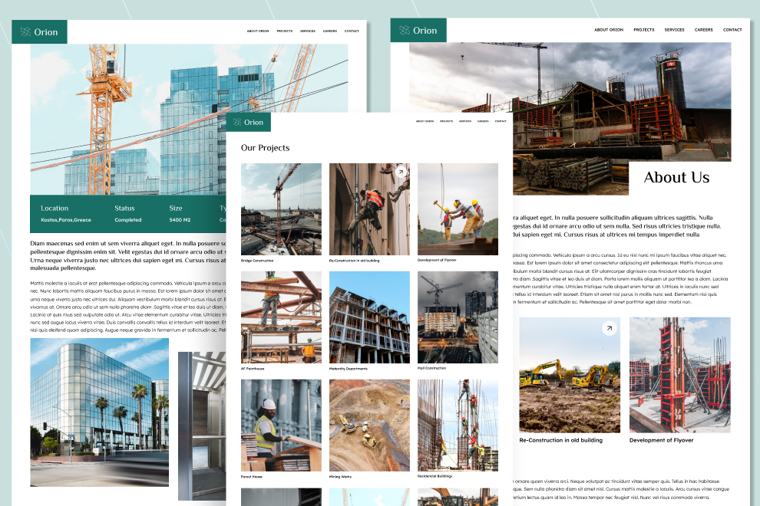Image resolution: width=760 pixels, height=506 pixels.
Task: Click Re-Construction in old building caption in Our Projects
Action: pos(355,261)
